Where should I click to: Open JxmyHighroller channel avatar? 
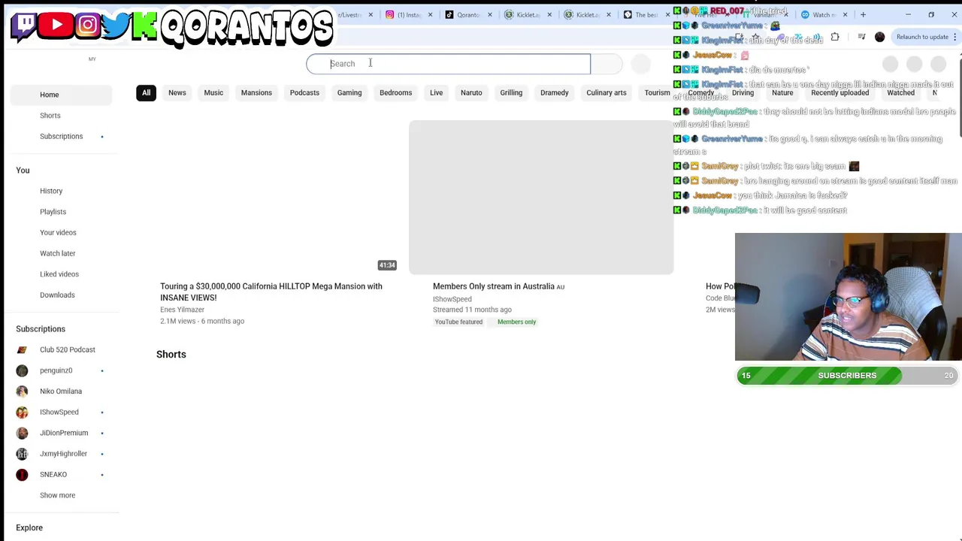coord(22,454)
